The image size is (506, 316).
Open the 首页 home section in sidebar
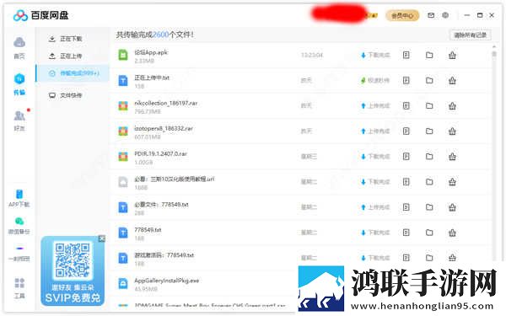tap(19, 48)
